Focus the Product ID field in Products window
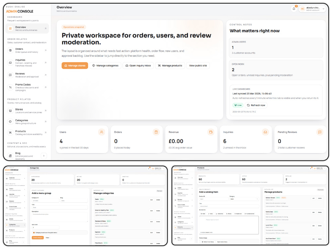Screen dimensions: 332x249 [213, 199]
